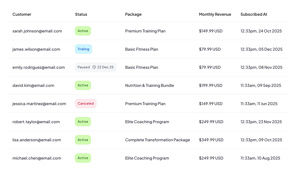Open sarah.johnson@email.com customer entry
The width and height of the screenshot is (297, 173).
pos(37,31)
